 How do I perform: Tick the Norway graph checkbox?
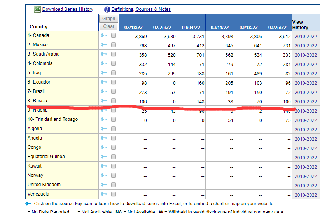[x=114, y=175]
